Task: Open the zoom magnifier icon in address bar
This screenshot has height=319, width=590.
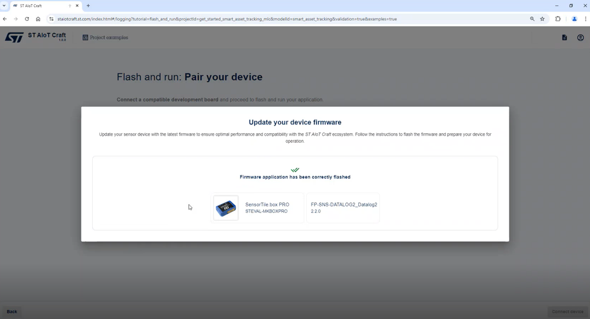Action: tap(532, 19)
